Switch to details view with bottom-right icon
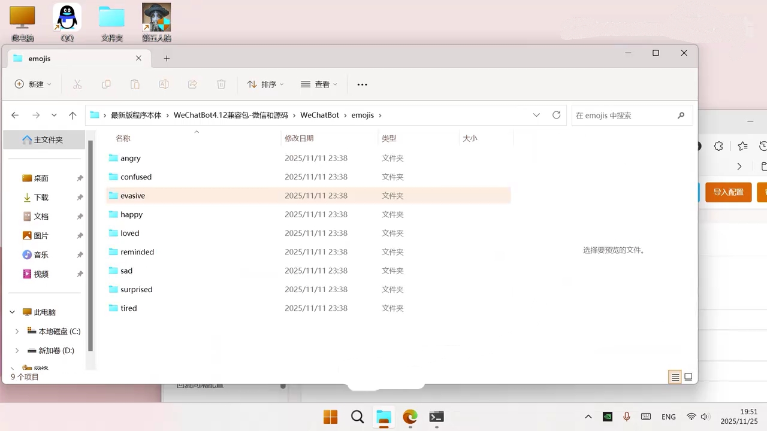 (x=675, y=377)
